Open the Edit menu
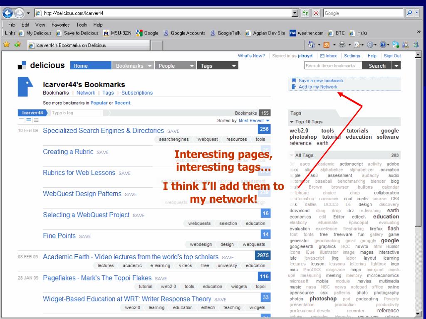 click(25, 25)
